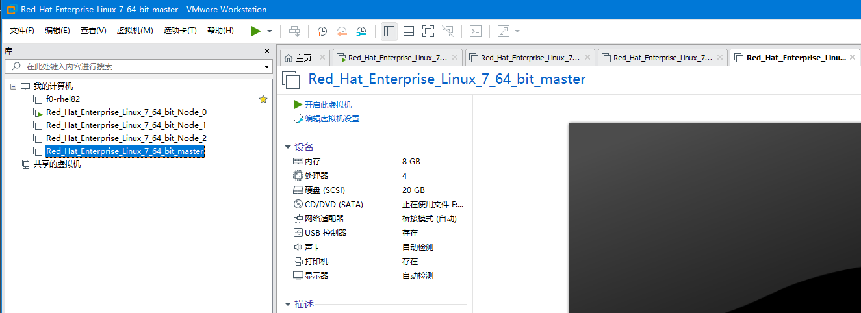Image resolution: width=861 pixels, height=313 pixels.
Task: Take a snapshot using the clock-plus icon
Action: pos(322,31)
